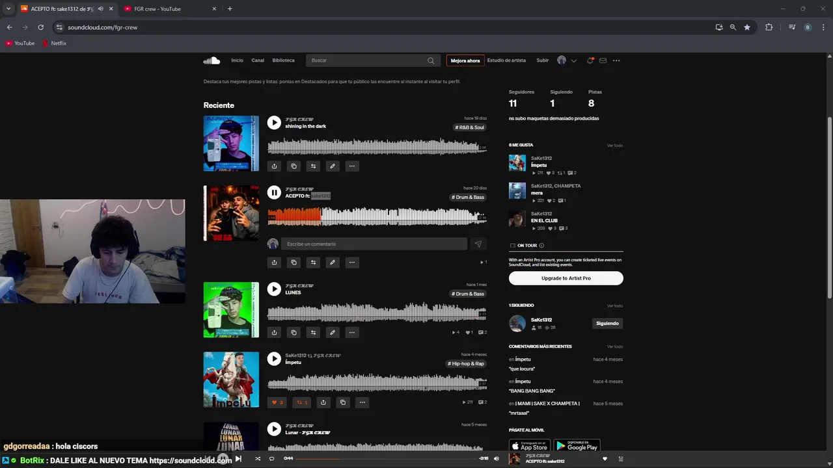Edit pencil icon under LUNES track
This screenshot has height=468, width=833.
coord(333,332)
